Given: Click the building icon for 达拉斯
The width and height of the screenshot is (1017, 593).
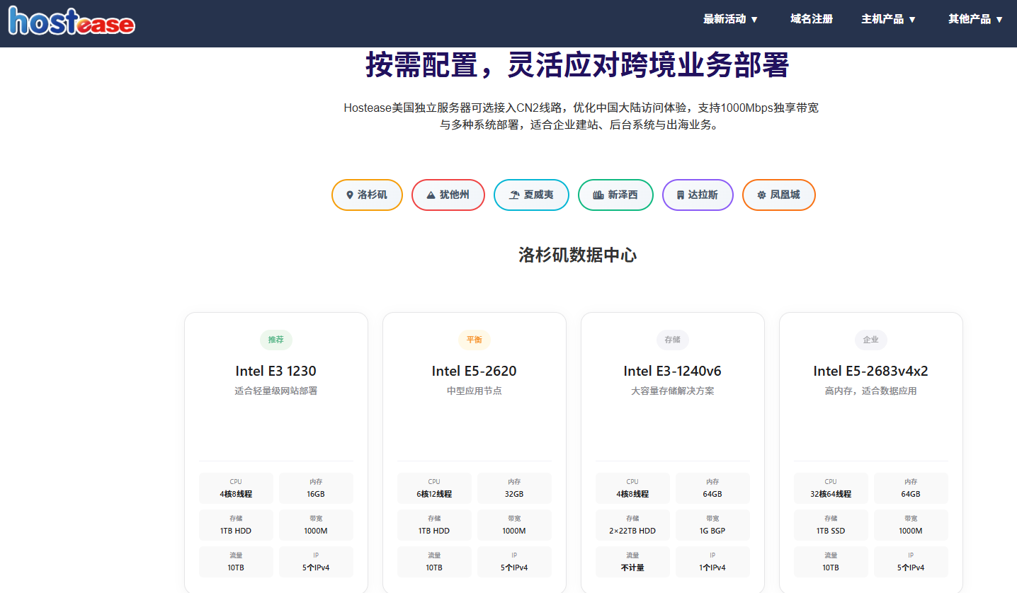Looking at the screenshot, I should coord(680,195).
